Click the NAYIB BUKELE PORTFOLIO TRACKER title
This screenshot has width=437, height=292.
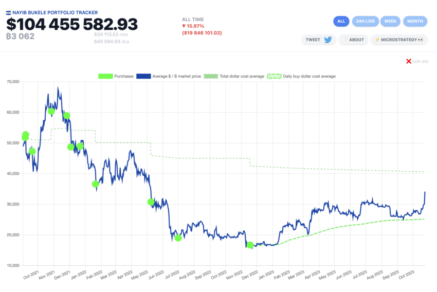coord(55,12)
